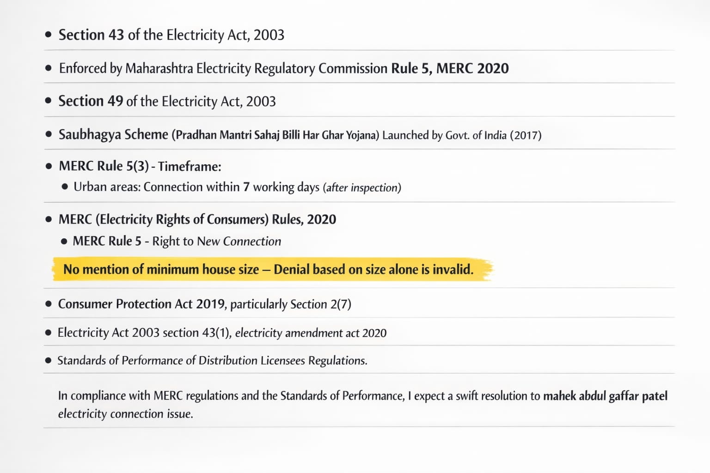Click the 'Saubhagya Scheme' heading text
Viewport: 710px width, 473px height.
pos(113,134)
